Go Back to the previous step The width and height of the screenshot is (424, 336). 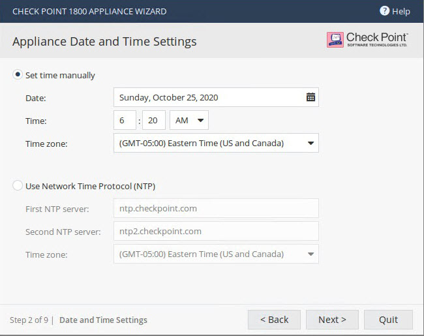pyautogui.click(x=274, y=320)
